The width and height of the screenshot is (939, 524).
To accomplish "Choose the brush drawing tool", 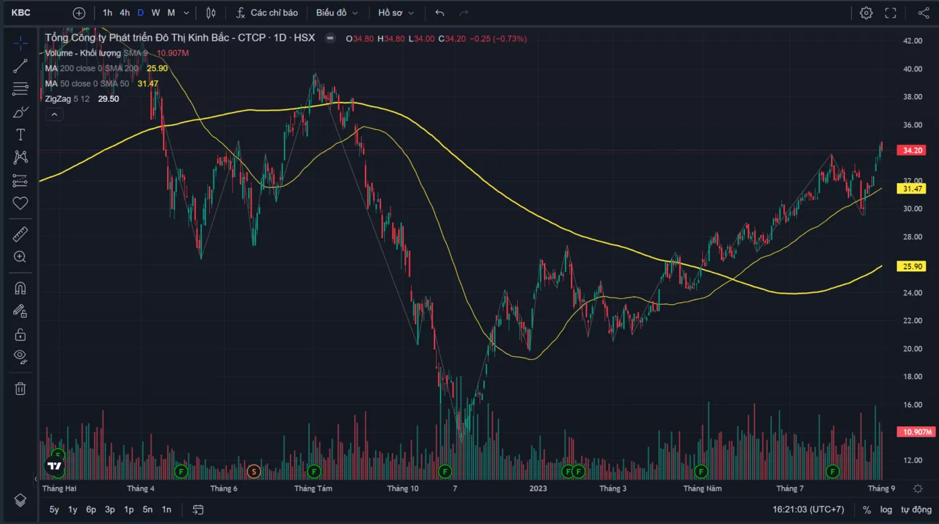I will [20, 112].
